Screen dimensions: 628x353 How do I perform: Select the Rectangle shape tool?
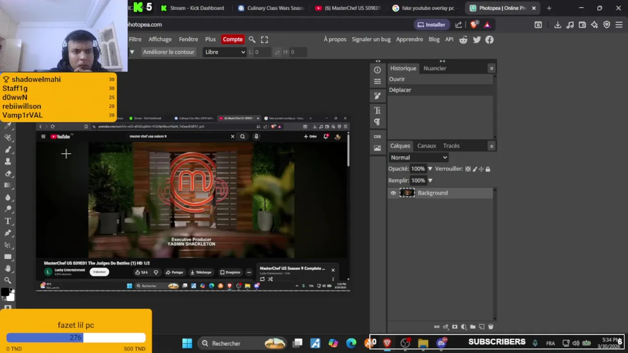8,256
